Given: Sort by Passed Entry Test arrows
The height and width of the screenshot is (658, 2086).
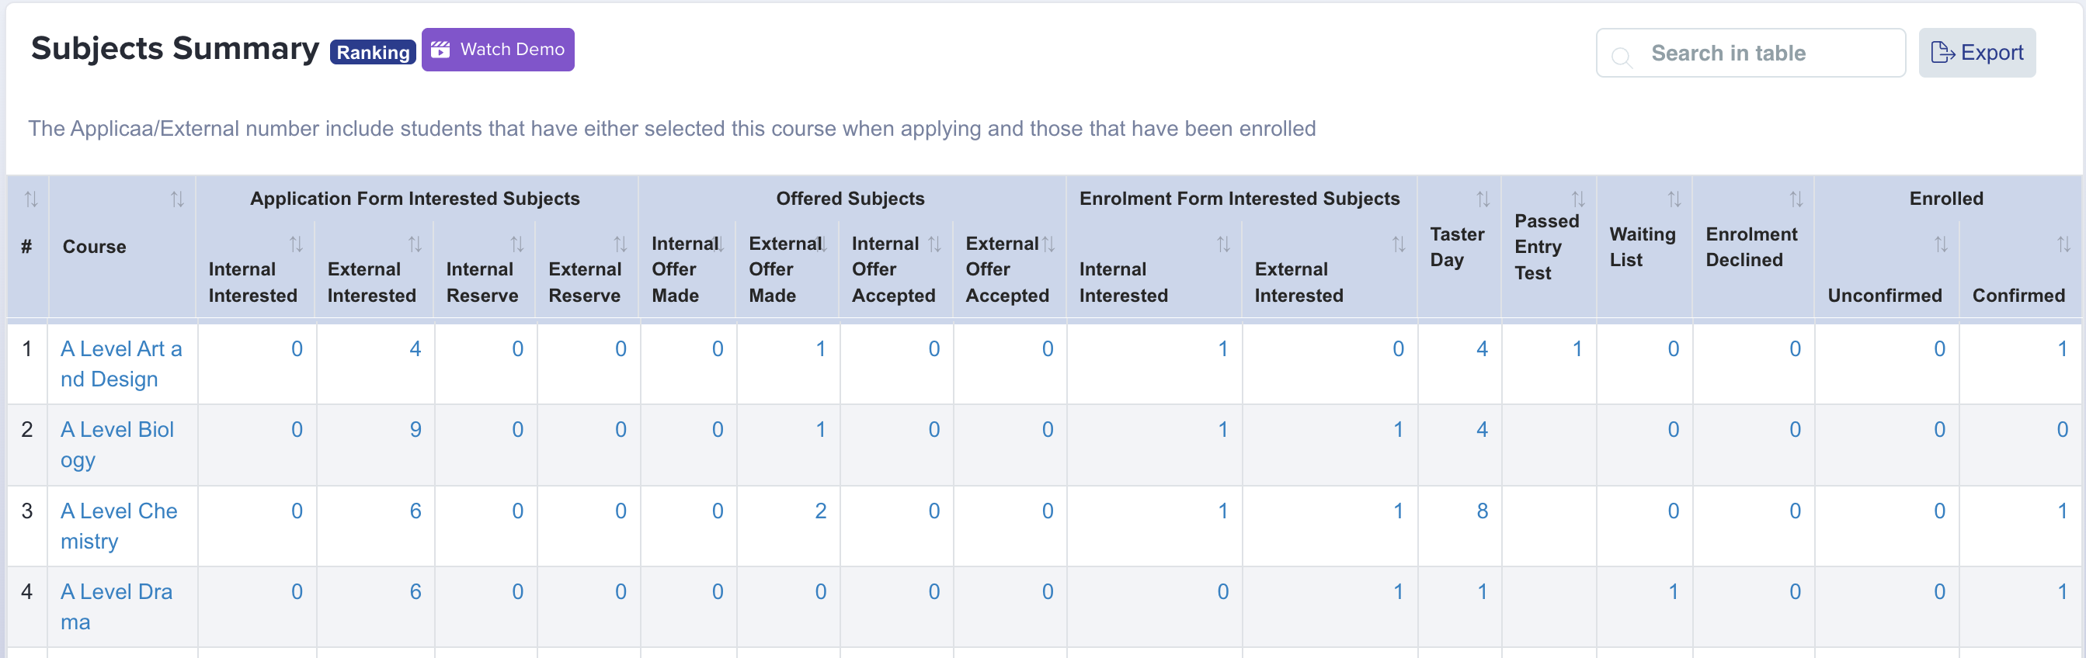Looking at the screenshot, I should (1578, 199).
